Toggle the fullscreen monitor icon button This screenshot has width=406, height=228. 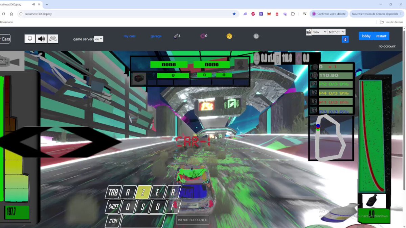pyautogui.click(x=30, y=39)
